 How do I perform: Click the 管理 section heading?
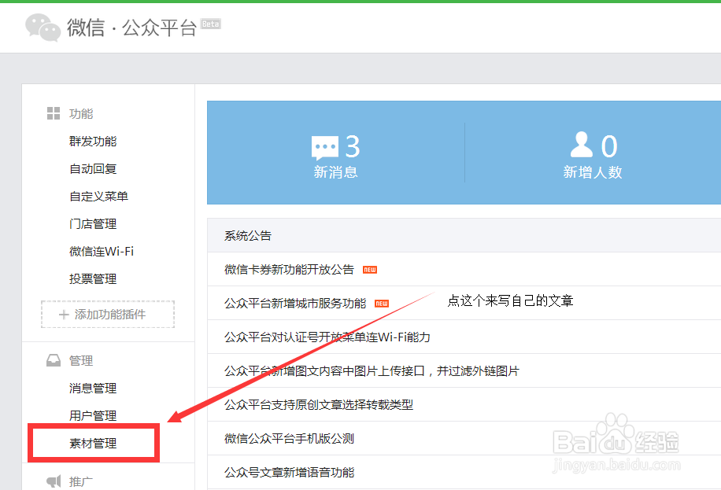[x=81, y=361]
